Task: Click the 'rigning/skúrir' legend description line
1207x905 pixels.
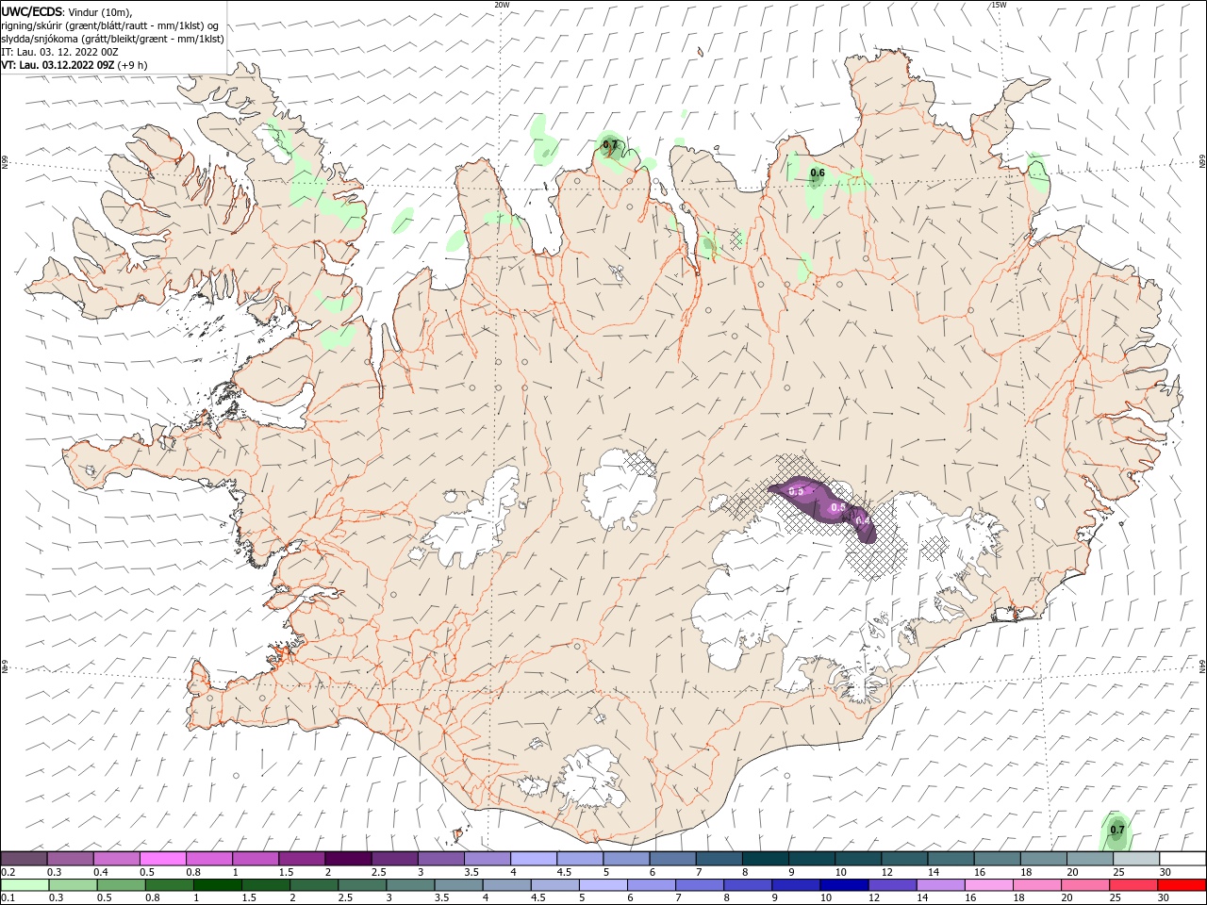Action: tap(109, 25)
